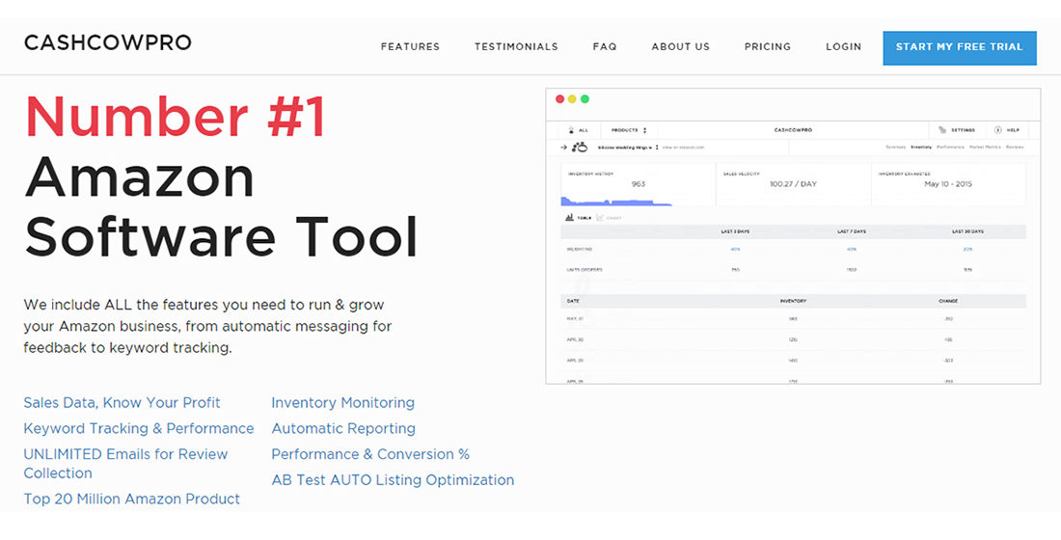Click the Table view bar-chart icon
This screenshot has height=540, width=1061.
coord(570,217)
